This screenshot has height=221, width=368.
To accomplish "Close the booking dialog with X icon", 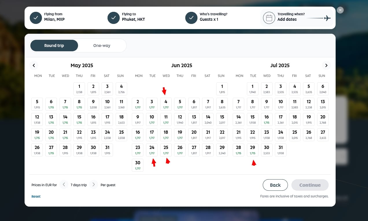I will coord(340,10).
